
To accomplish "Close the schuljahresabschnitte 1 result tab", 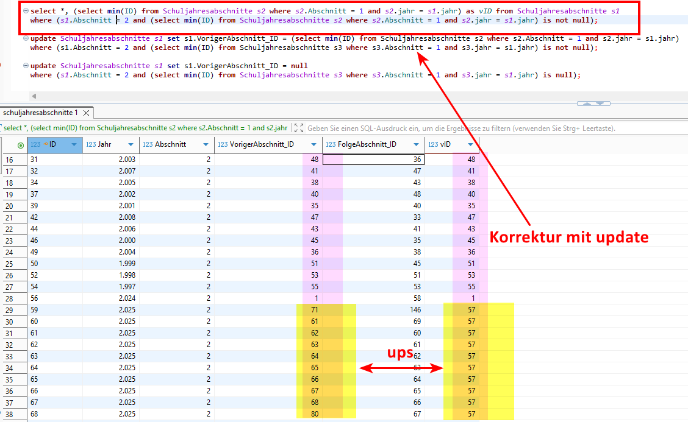I will [87, 113].
